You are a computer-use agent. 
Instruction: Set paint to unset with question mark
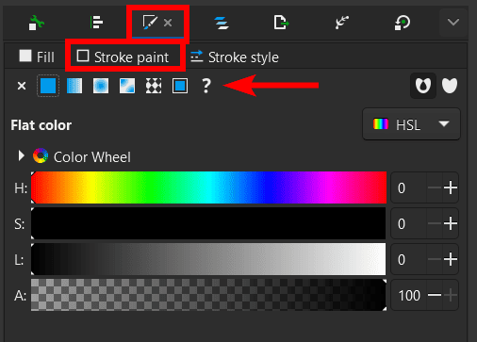pyautogui.click(x=206, y=86)
